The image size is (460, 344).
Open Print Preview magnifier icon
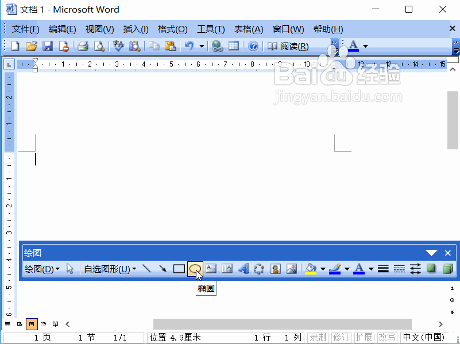(x=99, y=46)
